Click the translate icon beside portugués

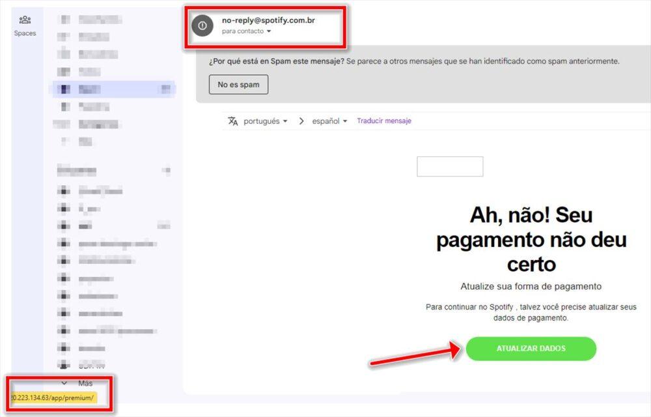[233, 121]
